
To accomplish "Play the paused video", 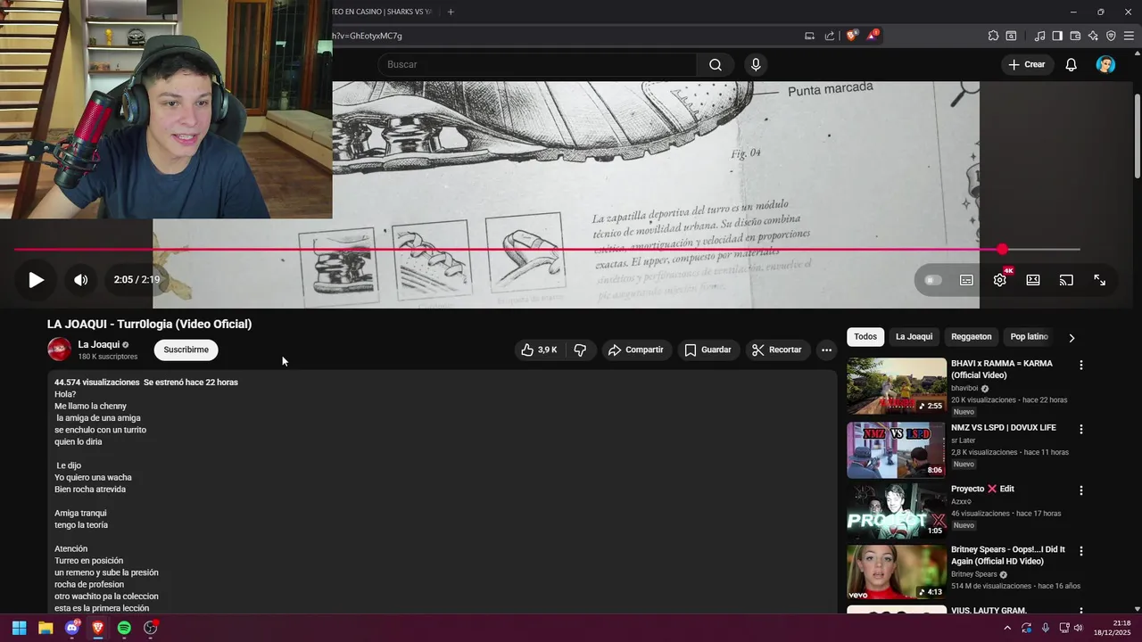I will (x=36, y=280).
